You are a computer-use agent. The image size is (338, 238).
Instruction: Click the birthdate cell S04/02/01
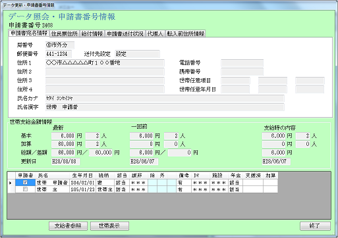click(x=82, y=183)
